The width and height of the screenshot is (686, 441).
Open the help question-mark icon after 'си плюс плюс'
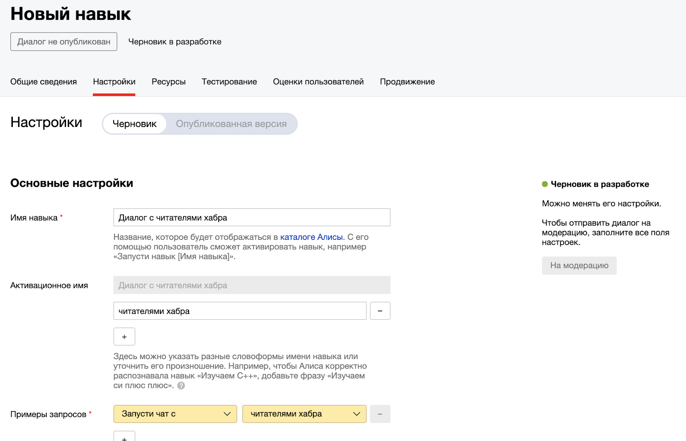click(181, 386)
